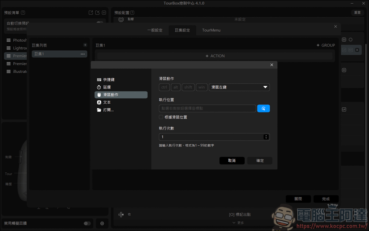369x231 pixels.
Task: Toggle the alt modifier key
Action: click(x=176, y=87)
